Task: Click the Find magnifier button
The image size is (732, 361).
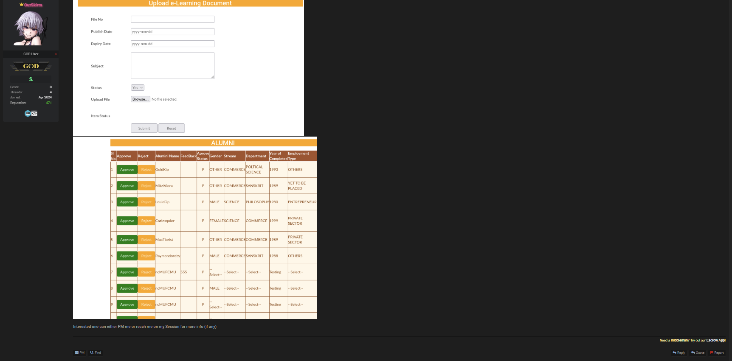Action: (x=96, y=353)
